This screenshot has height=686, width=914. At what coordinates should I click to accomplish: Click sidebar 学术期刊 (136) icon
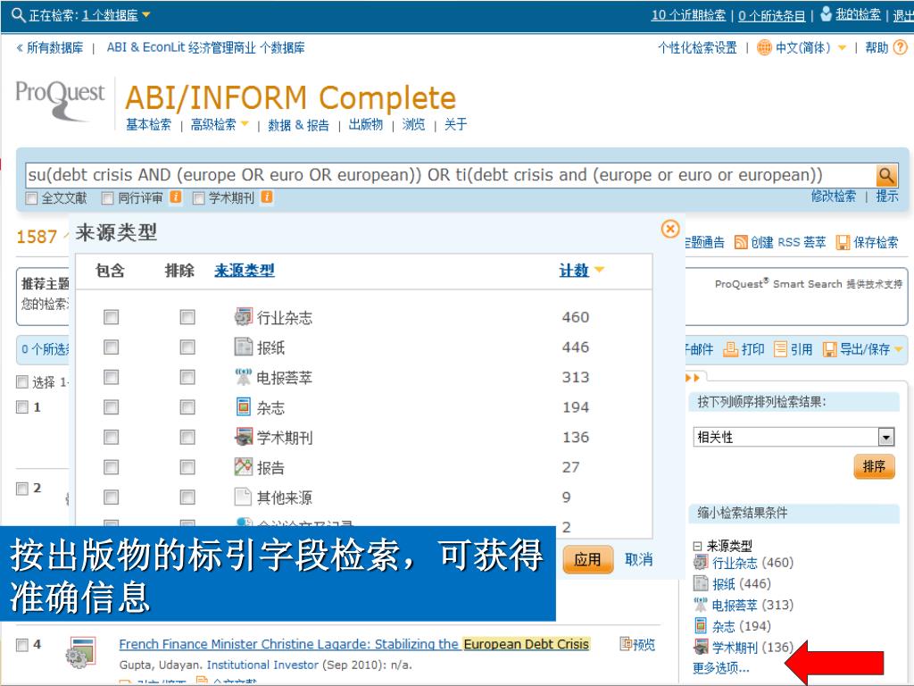pyautogui.click(x=700, y=647)
